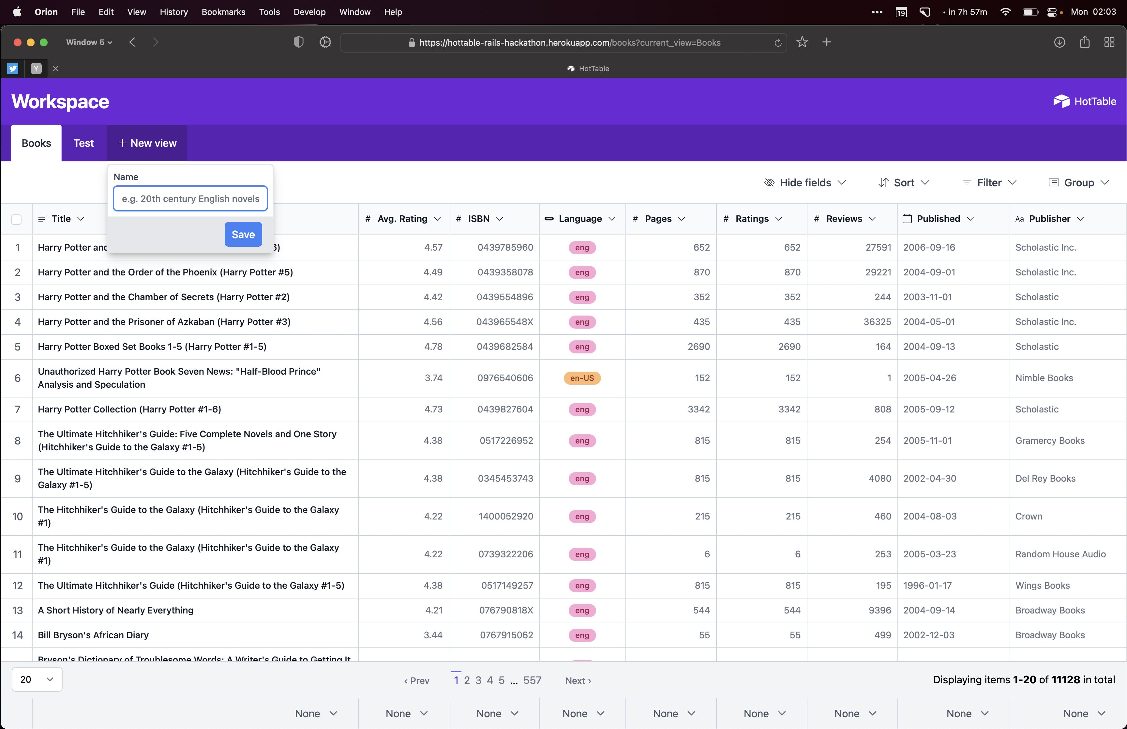
Task: Expand the Sort dropdown
Action: coord(904,183)
